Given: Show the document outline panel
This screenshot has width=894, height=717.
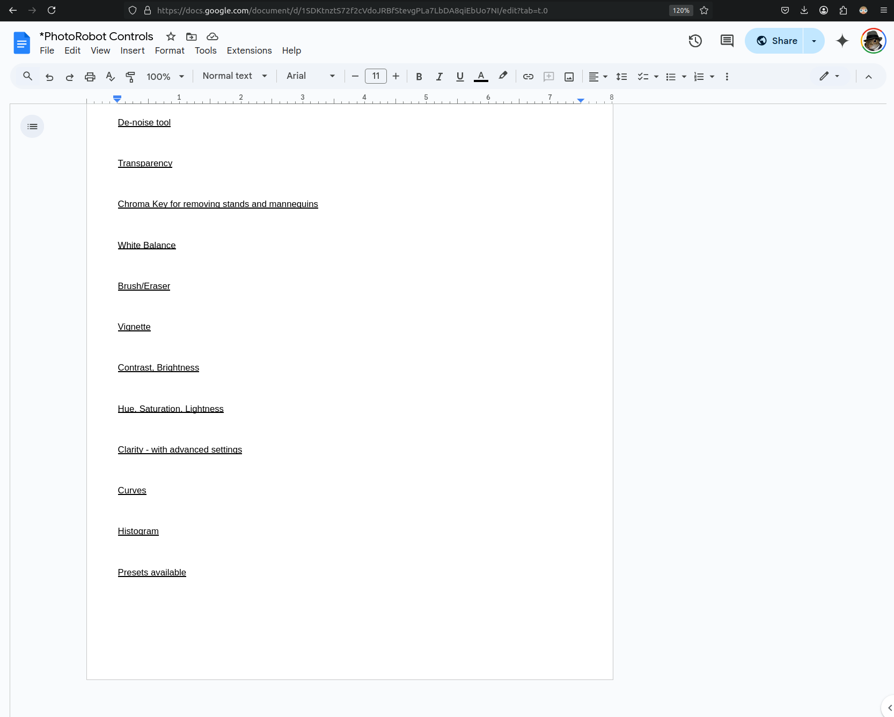Looking at the screenshot, I should 32,127.
